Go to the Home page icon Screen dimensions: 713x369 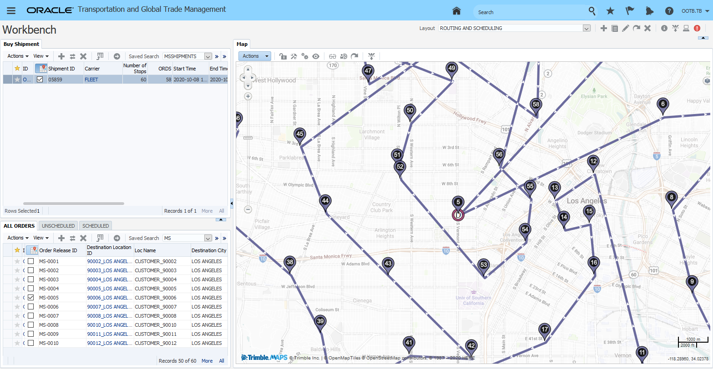[456, 11]
